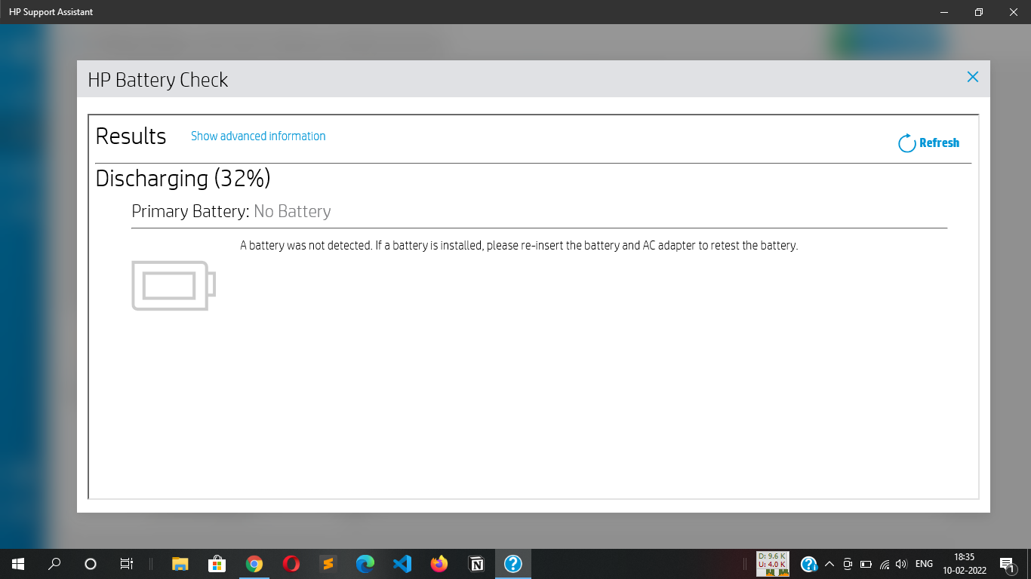Launch Microsoft Edge from the taskbar

tap(365, 563)
